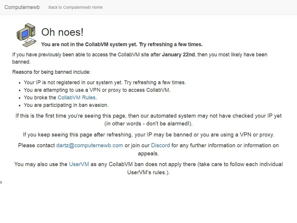Click the dartz@computernewb.com email link
This screenshot has height=223, width=297.
click(x=90, y=145)
